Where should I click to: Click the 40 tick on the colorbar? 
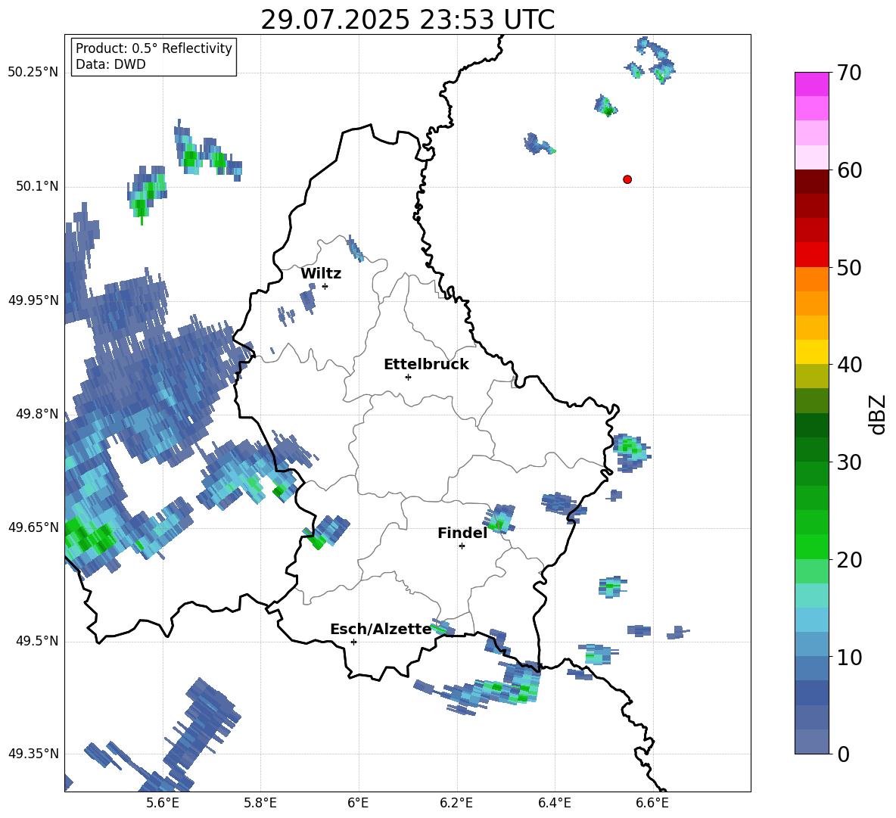coord(849,365)
